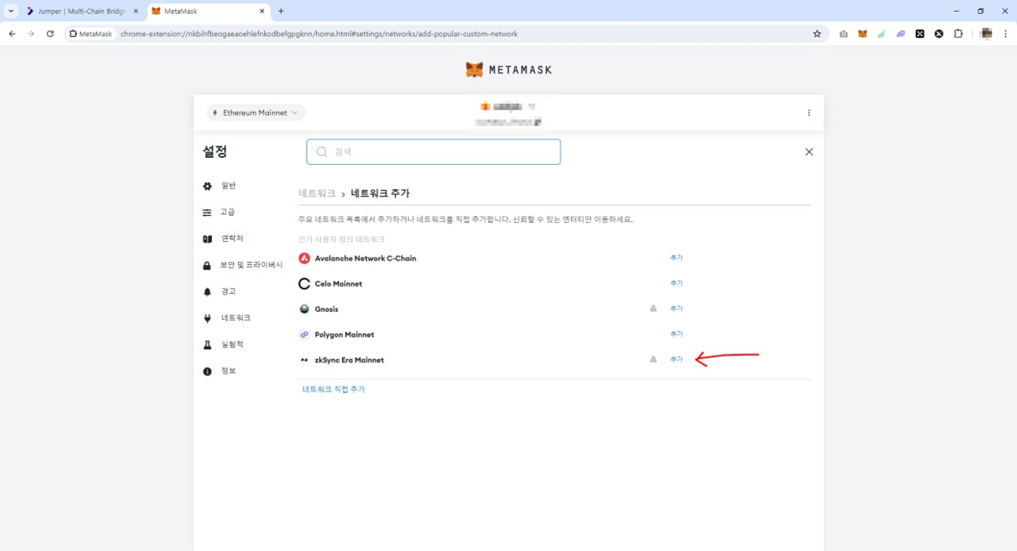Image resolution: width=1017 pixels, height=551 pixels.
Task: Click the lock icon beside 보안 및 프라이버시
Action: pos(207,265)
